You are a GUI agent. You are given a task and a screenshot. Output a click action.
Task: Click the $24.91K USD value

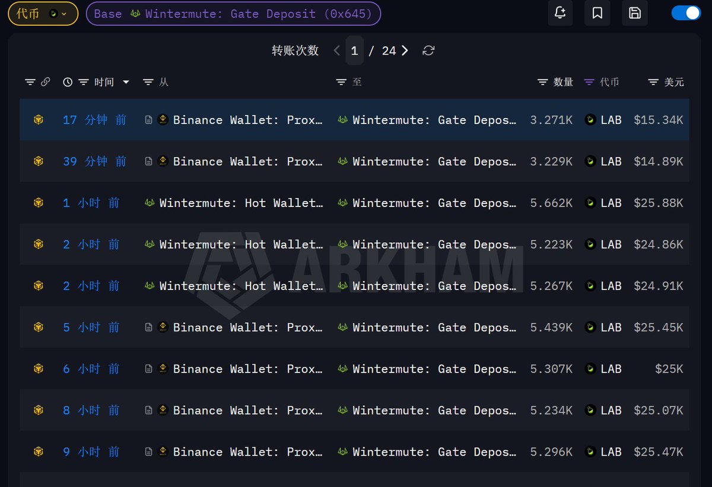(x=659, y=286)
